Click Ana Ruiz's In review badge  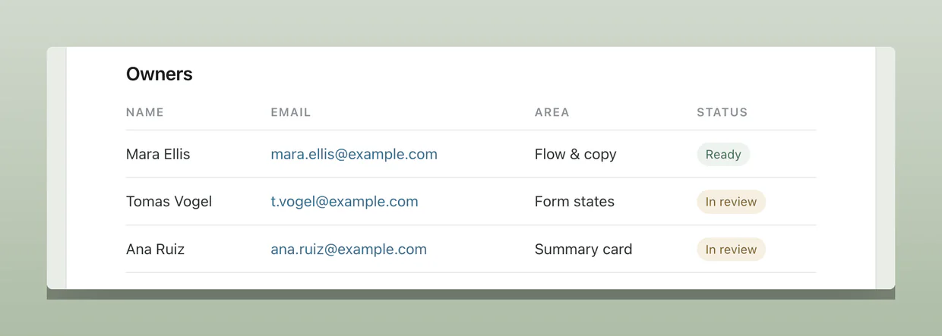tap(731, 249)
